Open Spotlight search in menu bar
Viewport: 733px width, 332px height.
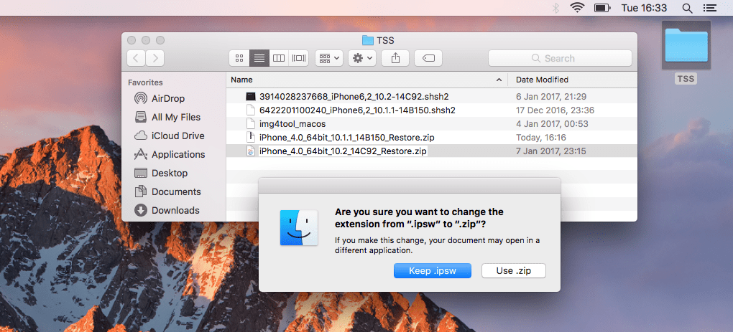click(x=687, y=8)
